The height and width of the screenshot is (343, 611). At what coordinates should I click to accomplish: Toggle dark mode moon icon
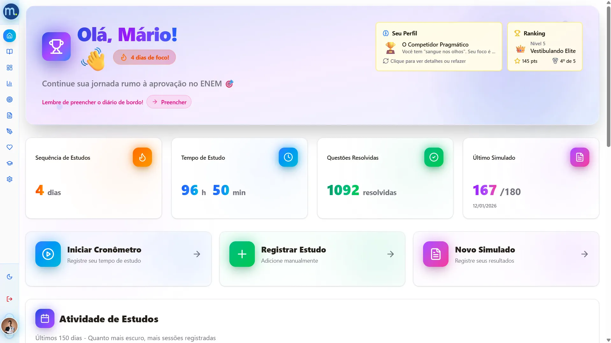pyautogui.click(x=10, y=277)
